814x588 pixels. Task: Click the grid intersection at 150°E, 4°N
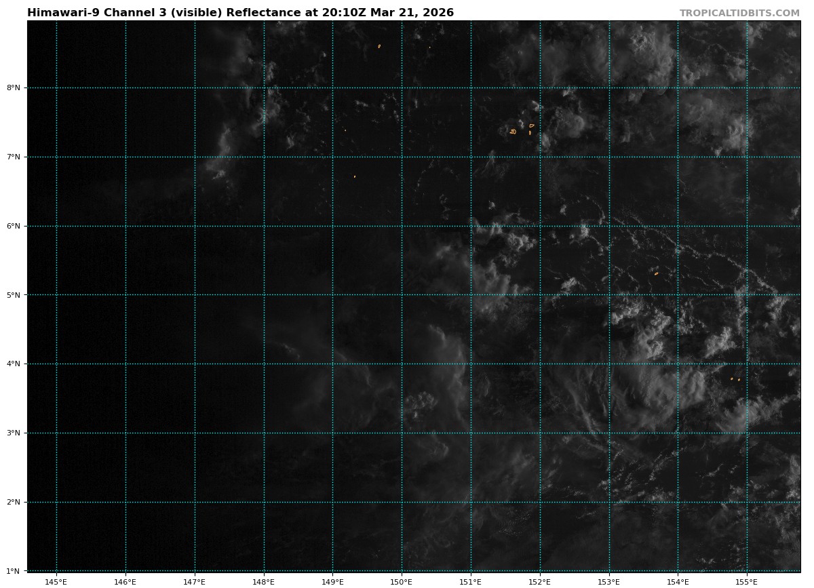point(402,364)
